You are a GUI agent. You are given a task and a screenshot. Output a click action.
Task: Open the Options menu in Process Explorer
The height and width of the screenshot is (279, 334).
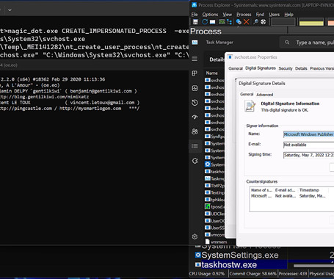coord(210,15)
